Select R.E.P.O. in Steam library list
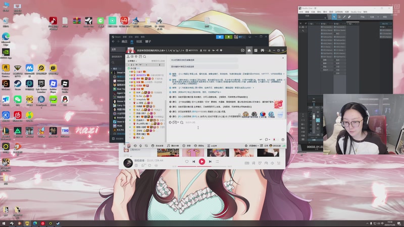This screenshot has height=227, width=404. coord(119,130)
